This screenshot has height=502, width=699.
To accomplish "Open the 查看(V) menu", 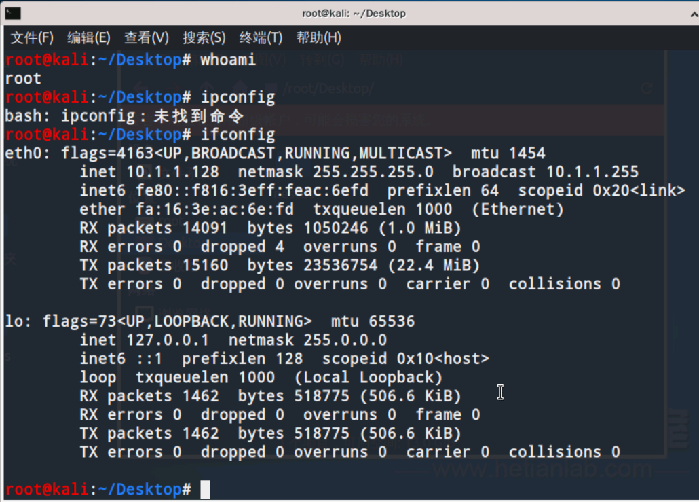I will (146, 37).
